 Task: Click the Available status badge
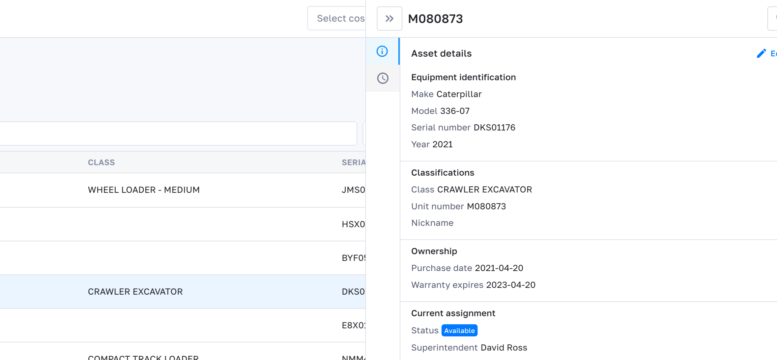pos(459,331)
